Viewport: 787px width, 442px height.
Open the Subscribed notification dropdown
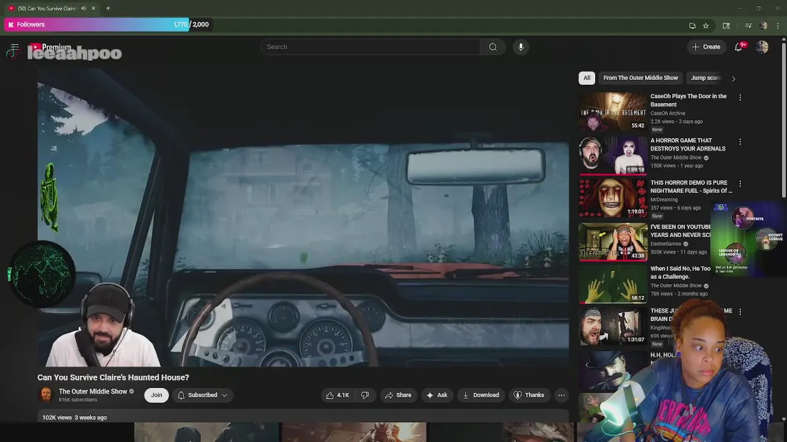coord(202,395)
